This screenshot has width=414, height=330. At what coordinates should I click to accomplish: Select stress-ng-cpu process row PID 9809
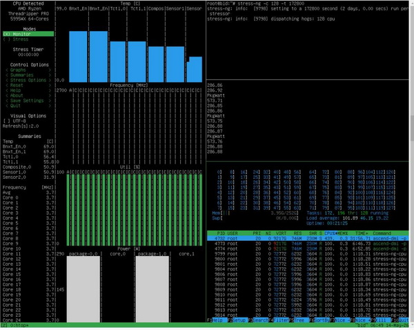pos(308,289)
